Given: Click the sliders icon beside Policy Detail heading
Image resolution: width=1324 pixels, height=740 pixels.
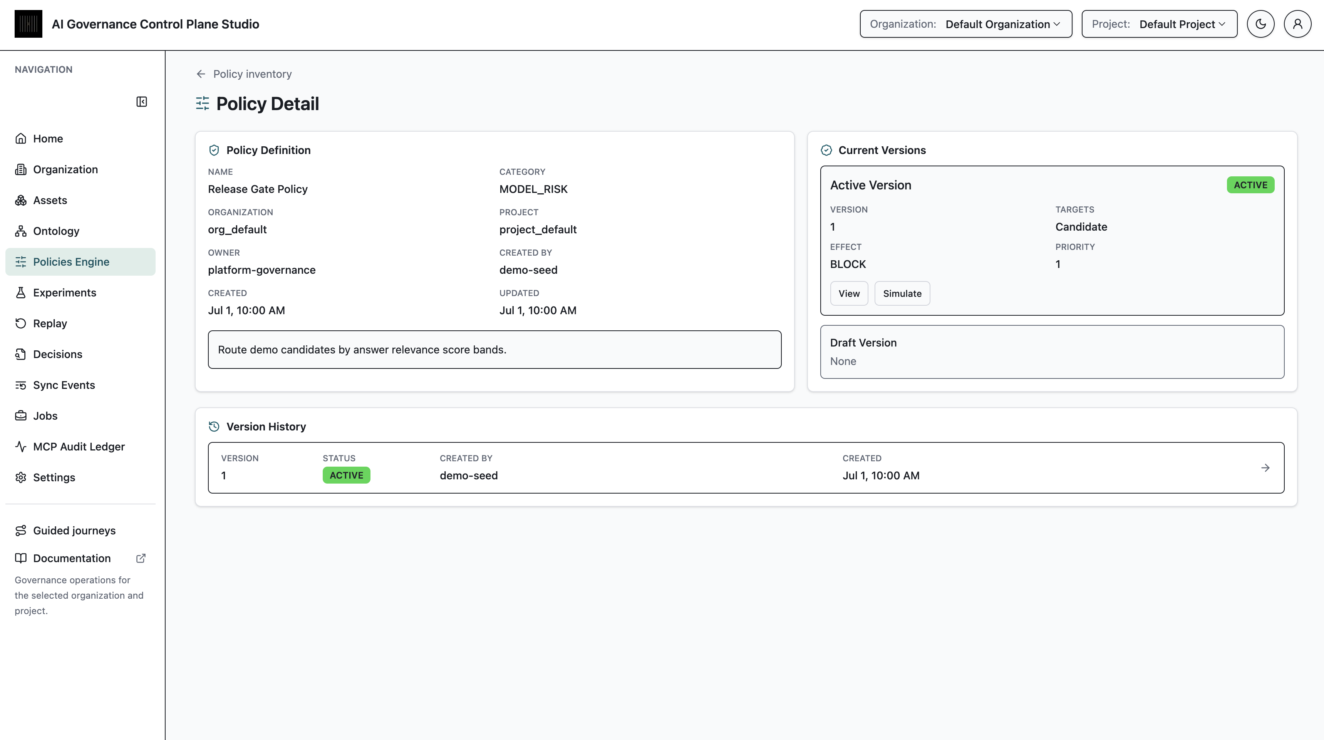Looking at the screenshot, I should click(x=203, y=103).
